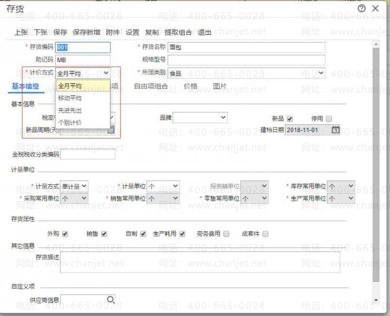Click the vertical scrollbar thumb

click(376, 165)
